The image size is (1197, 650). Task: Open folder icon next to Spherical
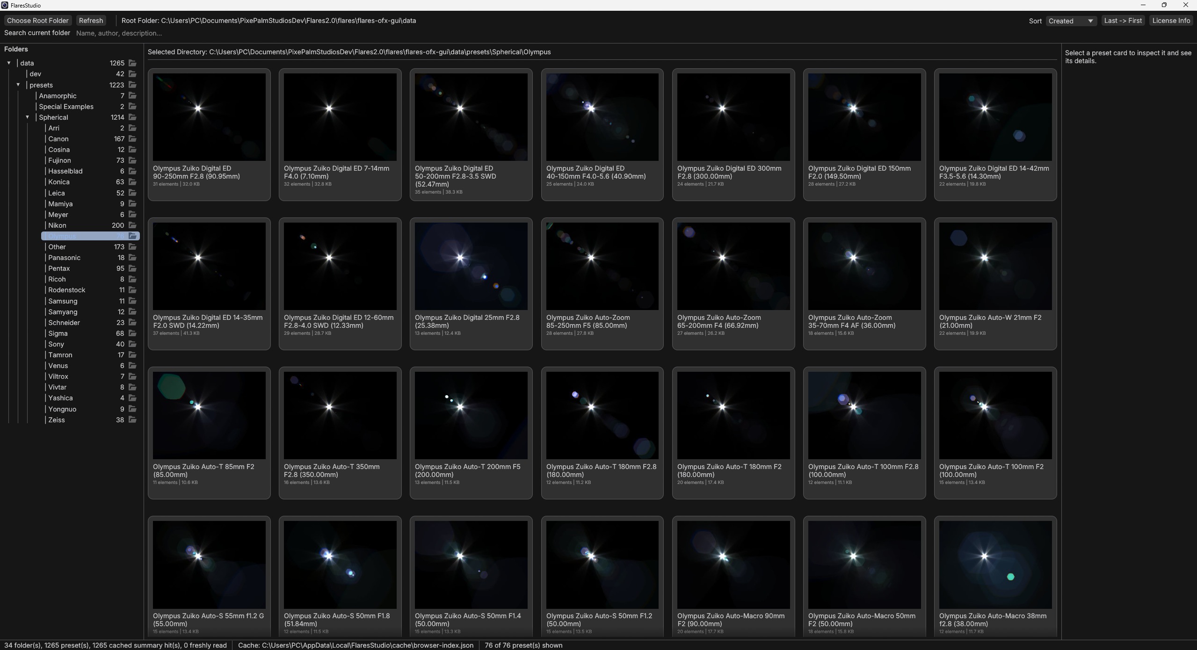tap(132, 117)
